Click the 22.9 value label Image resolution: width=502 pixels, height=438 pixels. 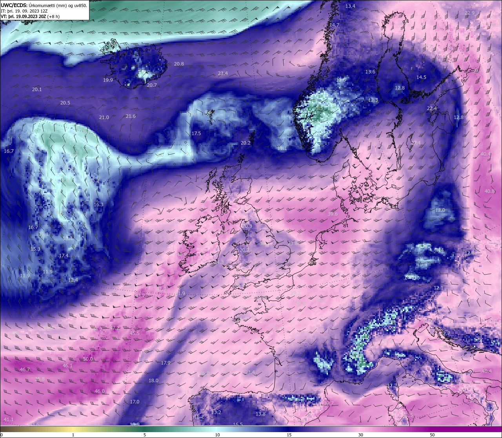click(x=469, y=13)
